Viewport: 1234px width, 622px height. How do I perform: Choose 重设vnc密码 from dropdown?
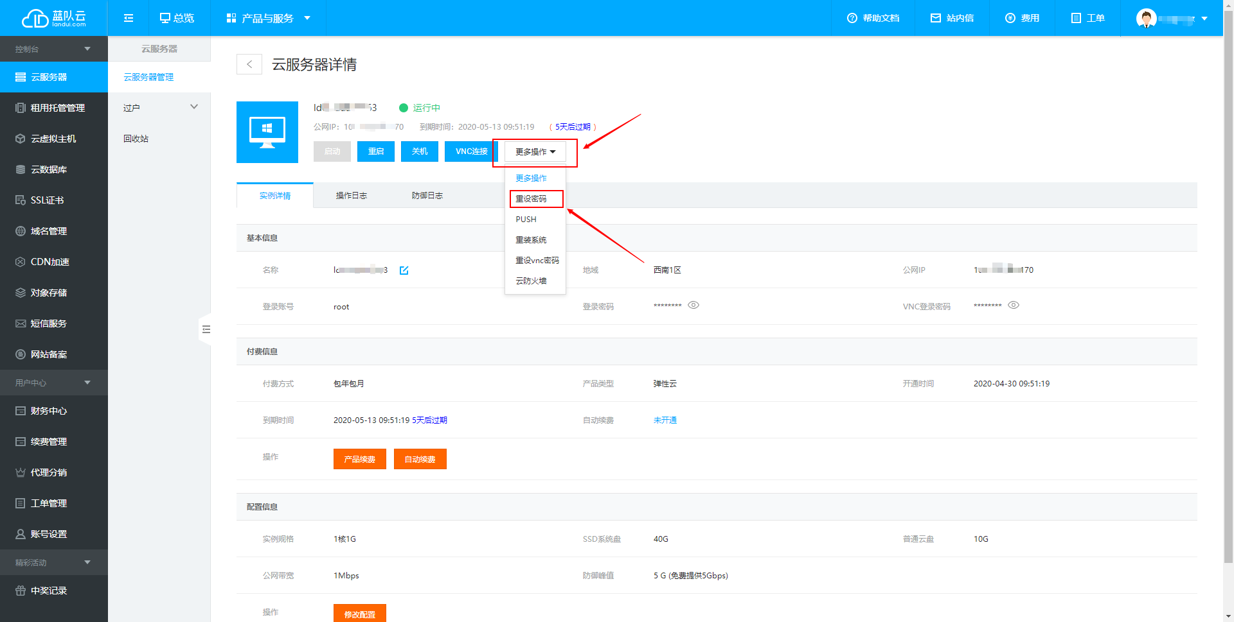535,261
